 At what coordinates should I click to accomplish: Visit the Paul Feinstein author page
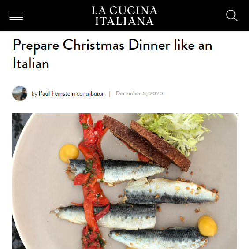57,93
